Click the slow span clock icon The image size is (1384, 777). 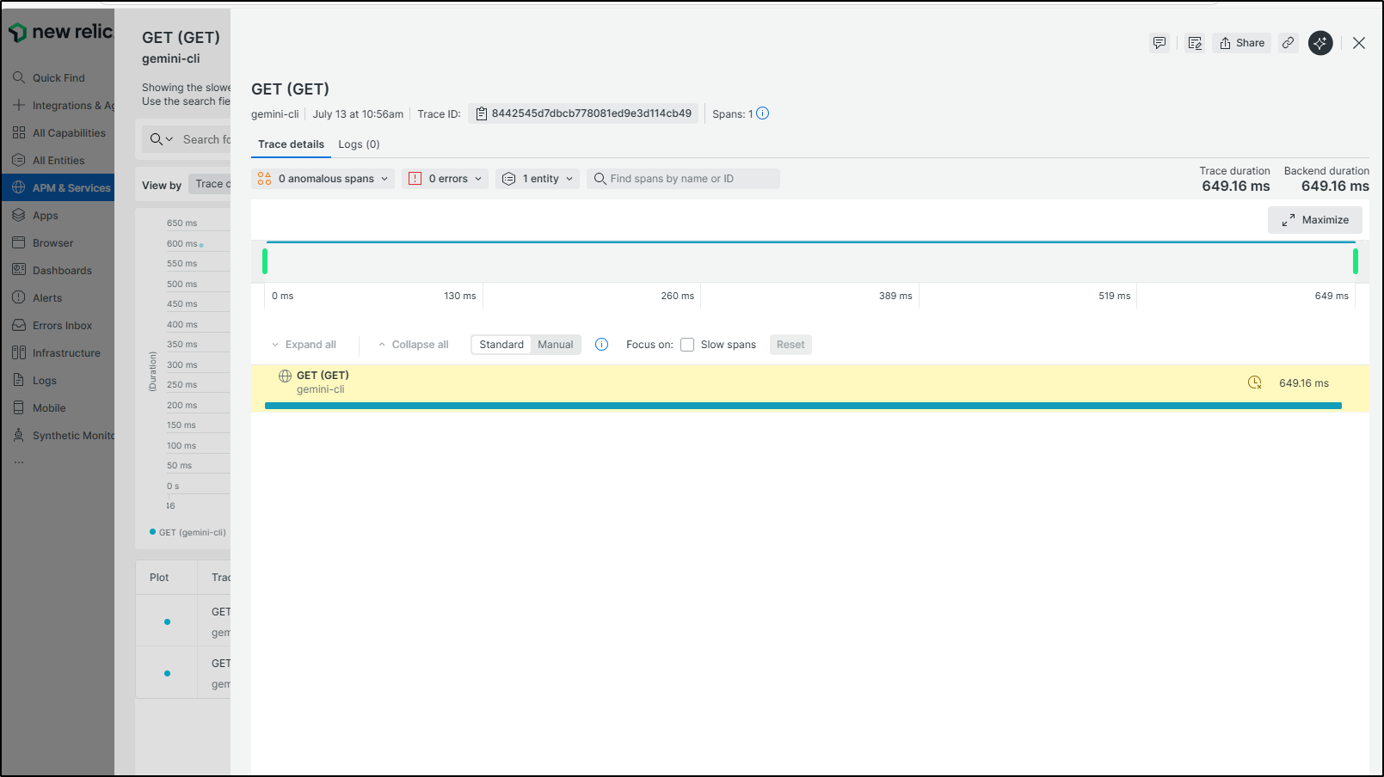(1255, 382)
